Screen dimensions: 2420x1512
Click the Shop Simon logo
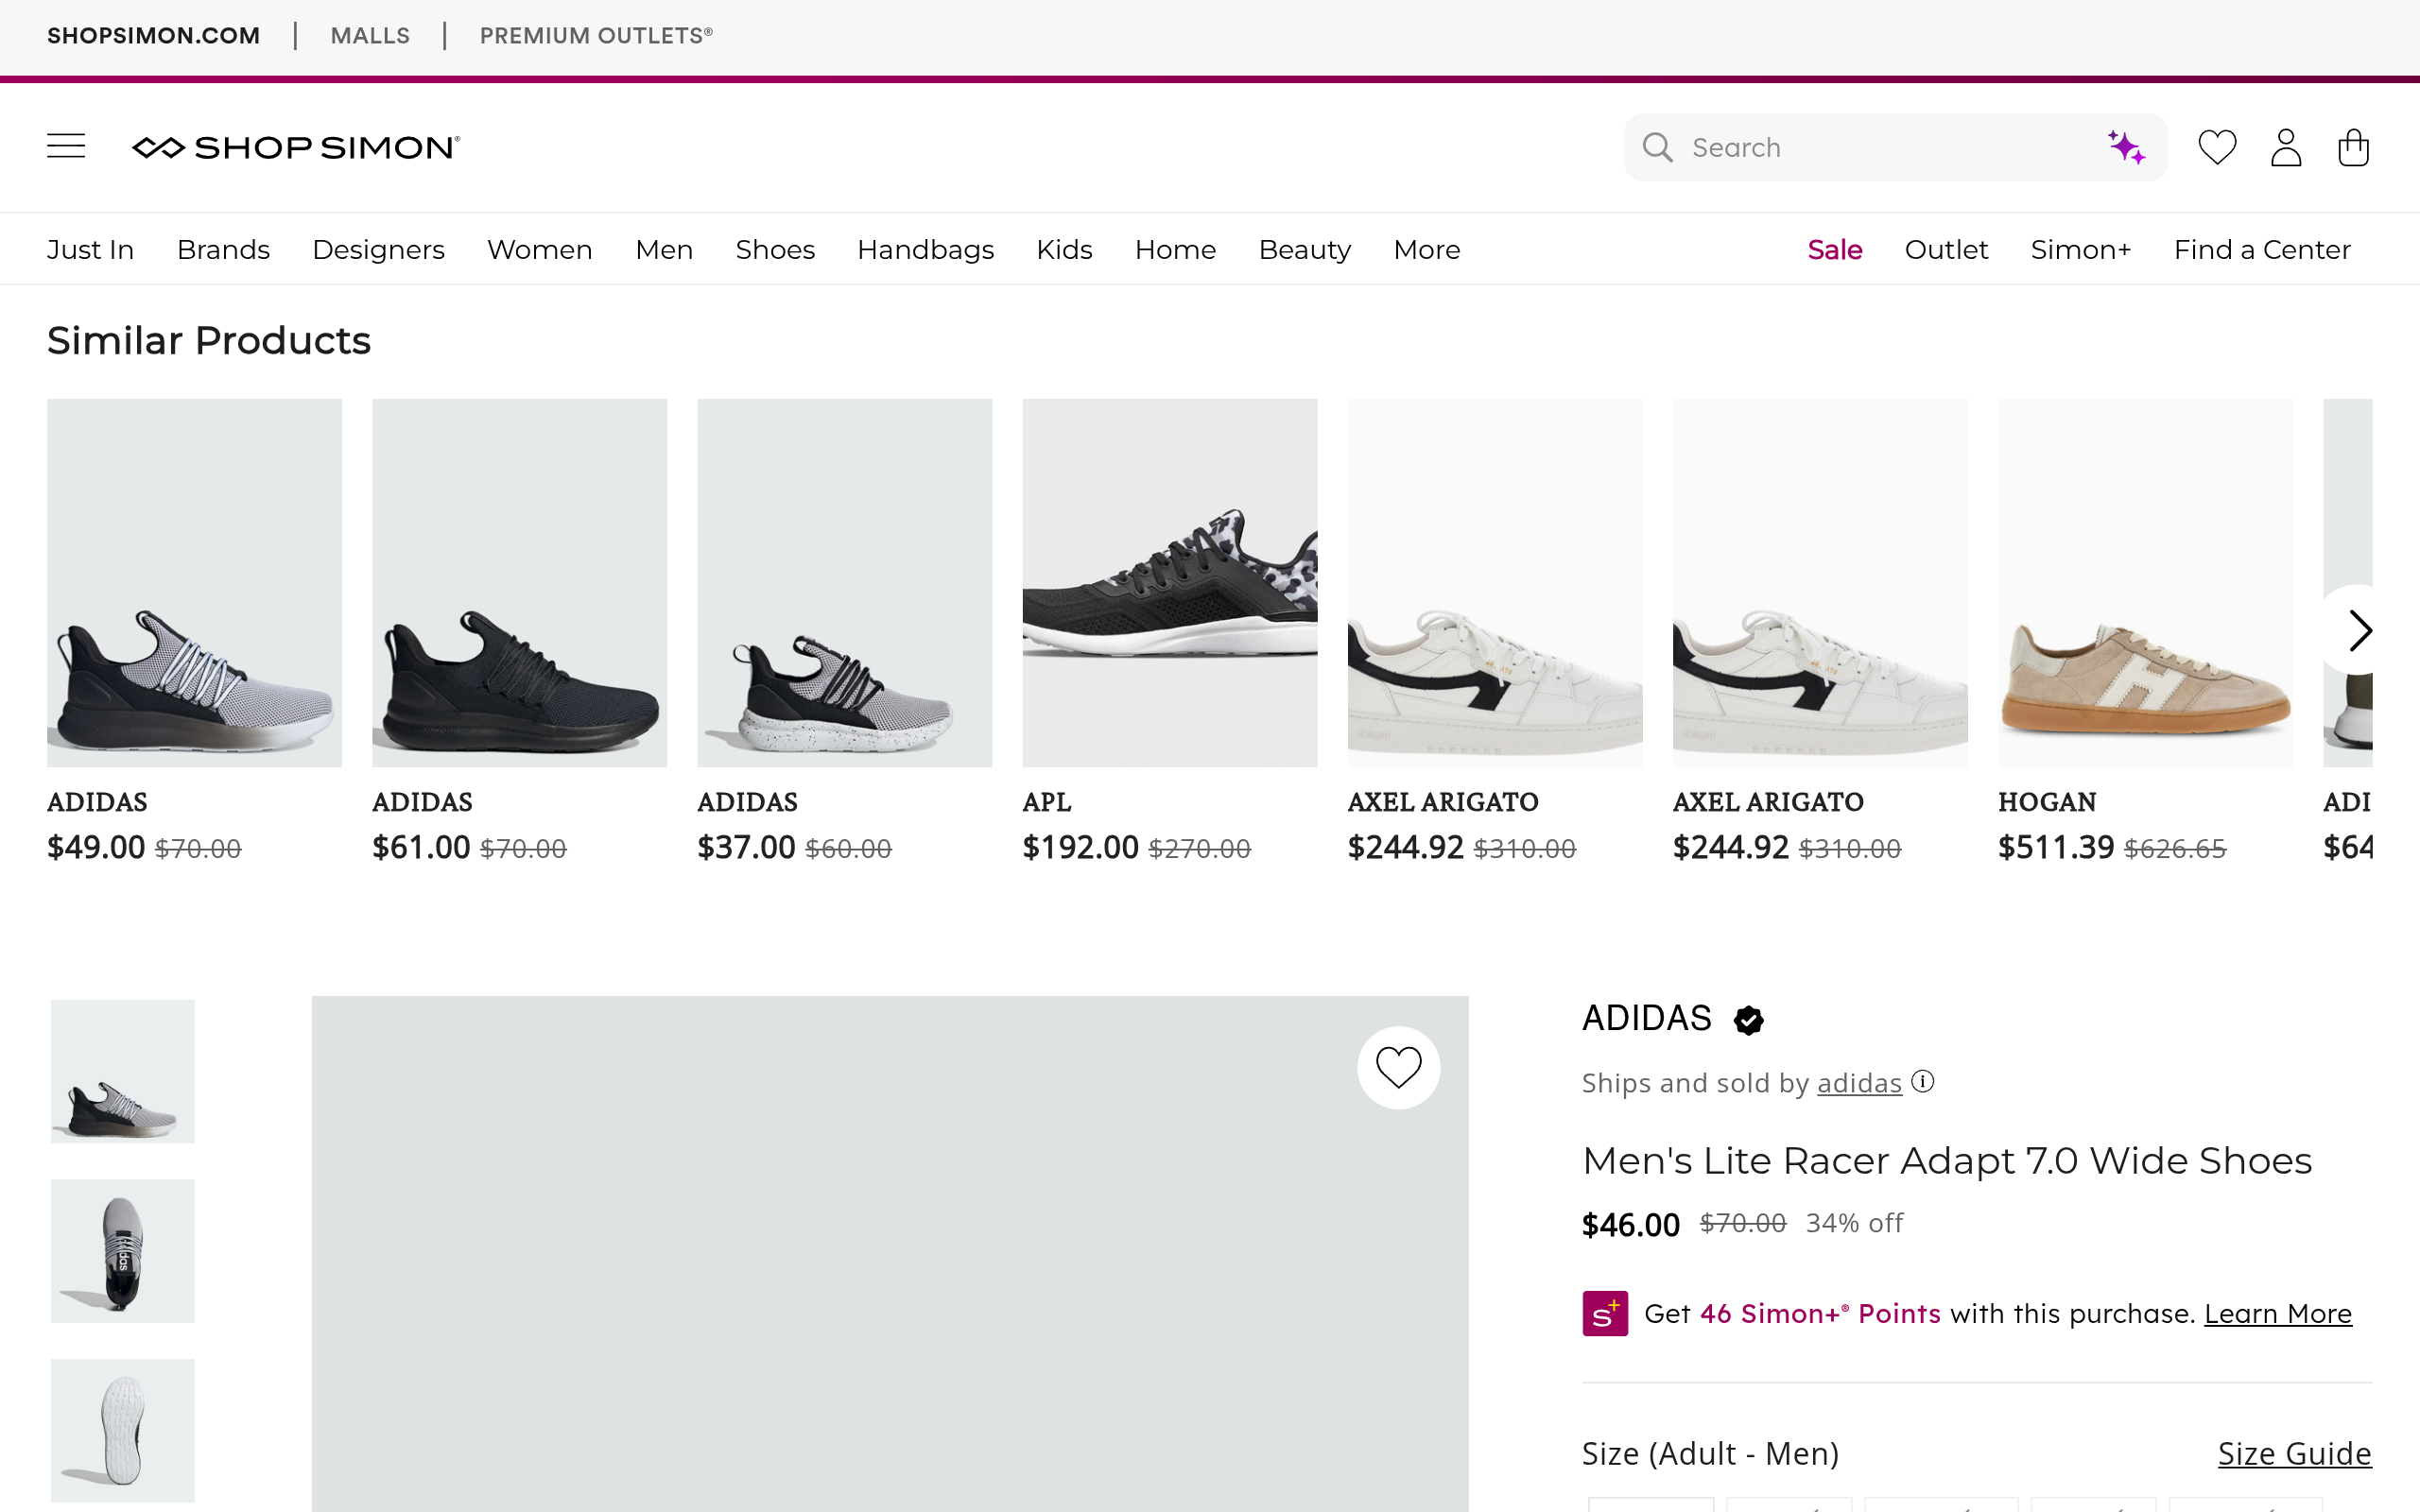(296, 147)
